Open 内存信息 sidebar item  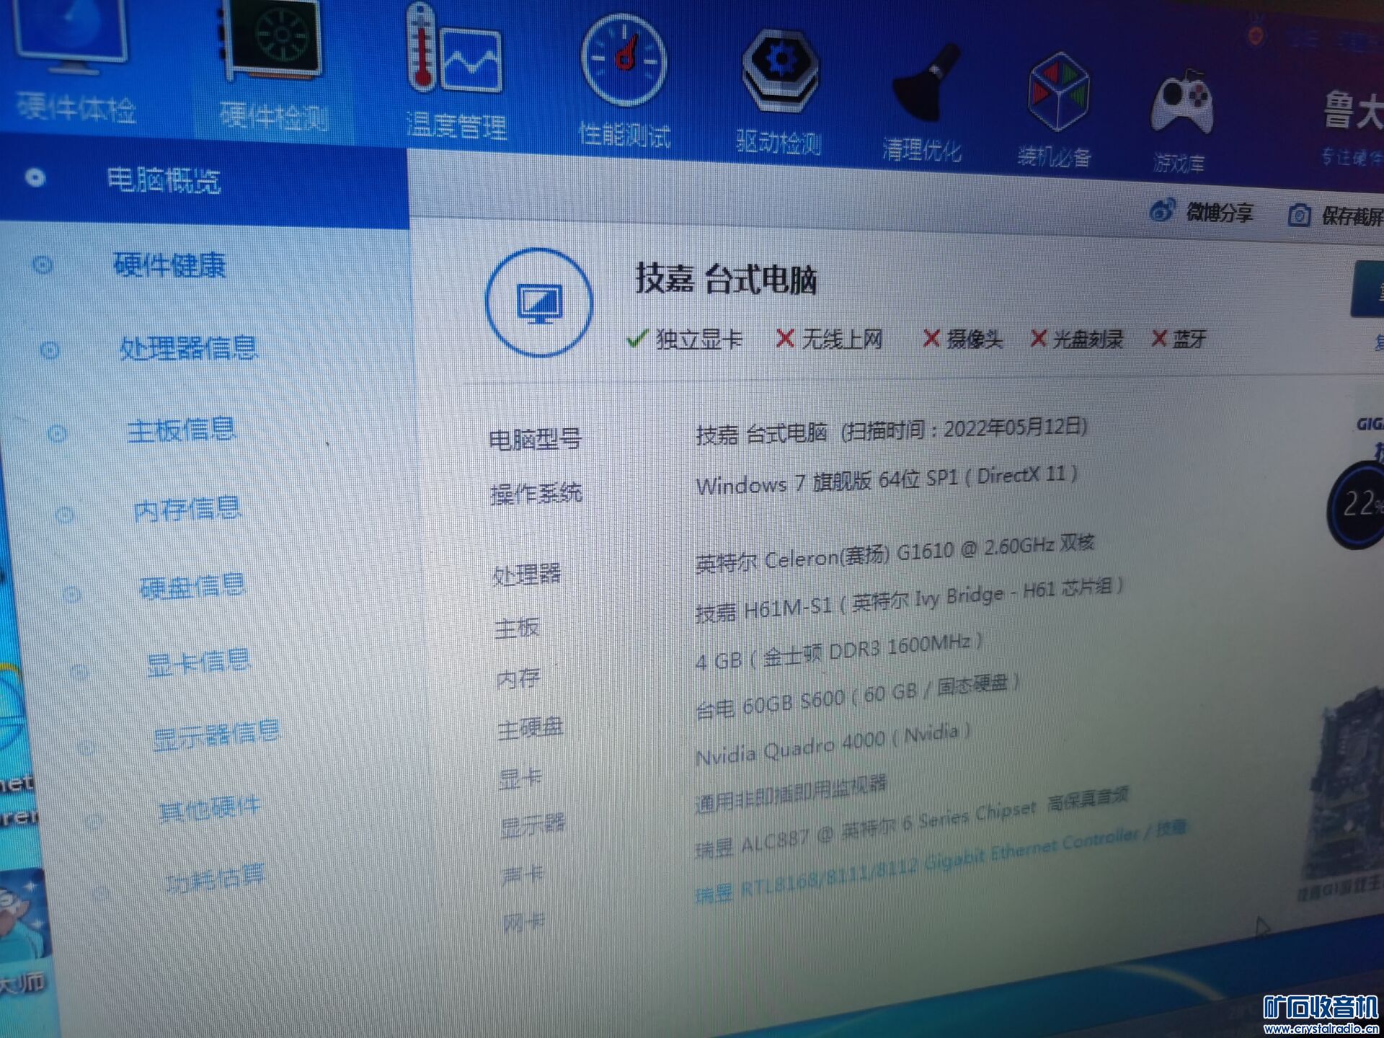(x=187, y=509)
